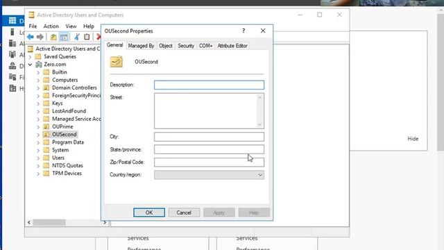
Task: Click in the State/province field
Action: (x=209, y=149)
